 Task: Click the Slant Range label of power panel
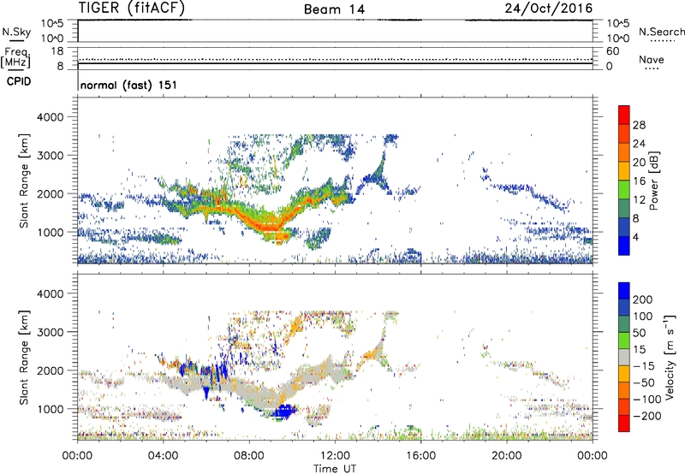[x=24, y=181]
